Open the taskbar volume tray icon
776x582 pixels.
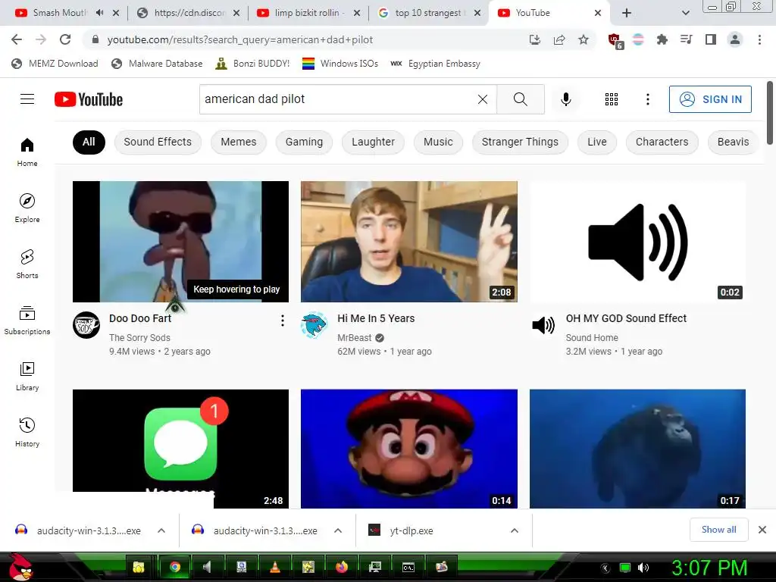[643, 568]
